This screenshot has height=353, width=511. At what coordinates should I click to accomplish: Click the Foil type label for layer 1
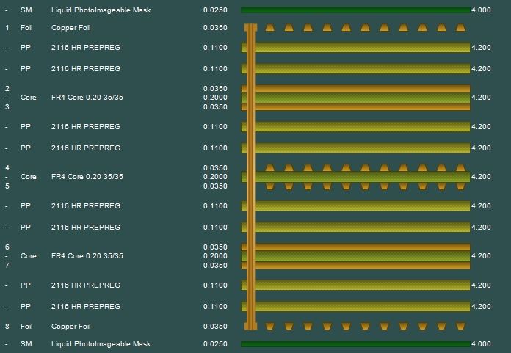coord(27,28)
